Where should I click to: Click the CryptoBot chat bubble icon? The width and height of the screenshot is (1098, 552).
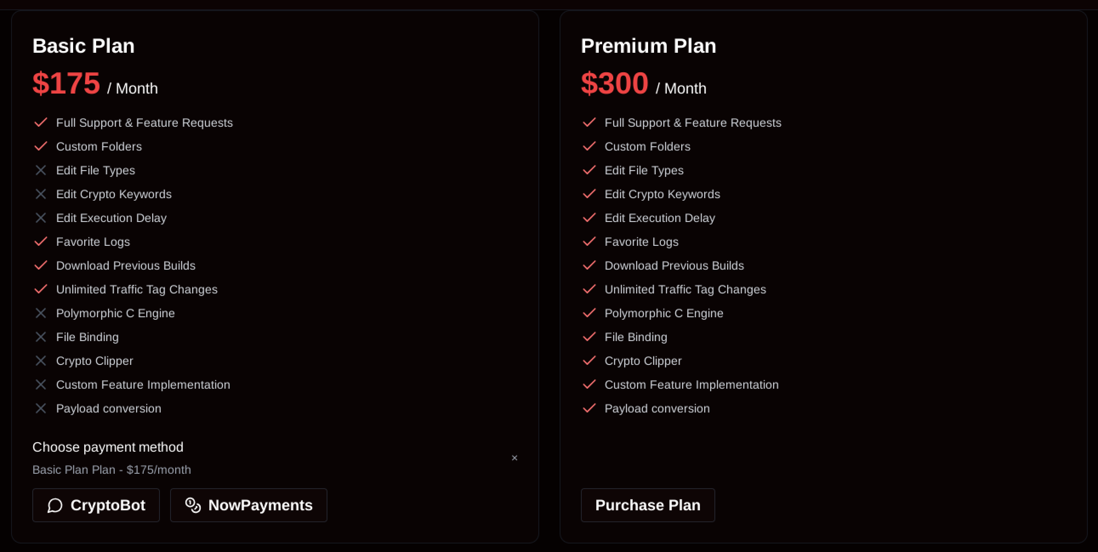click(54, 505)
